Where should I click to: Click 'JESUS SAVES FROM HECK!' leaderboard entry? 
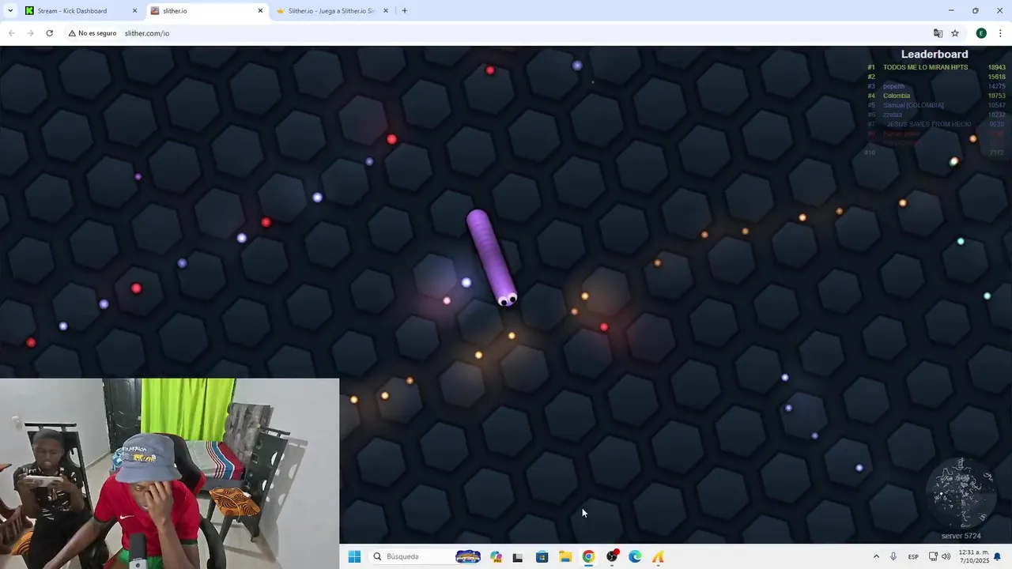[x=929, y=124]
